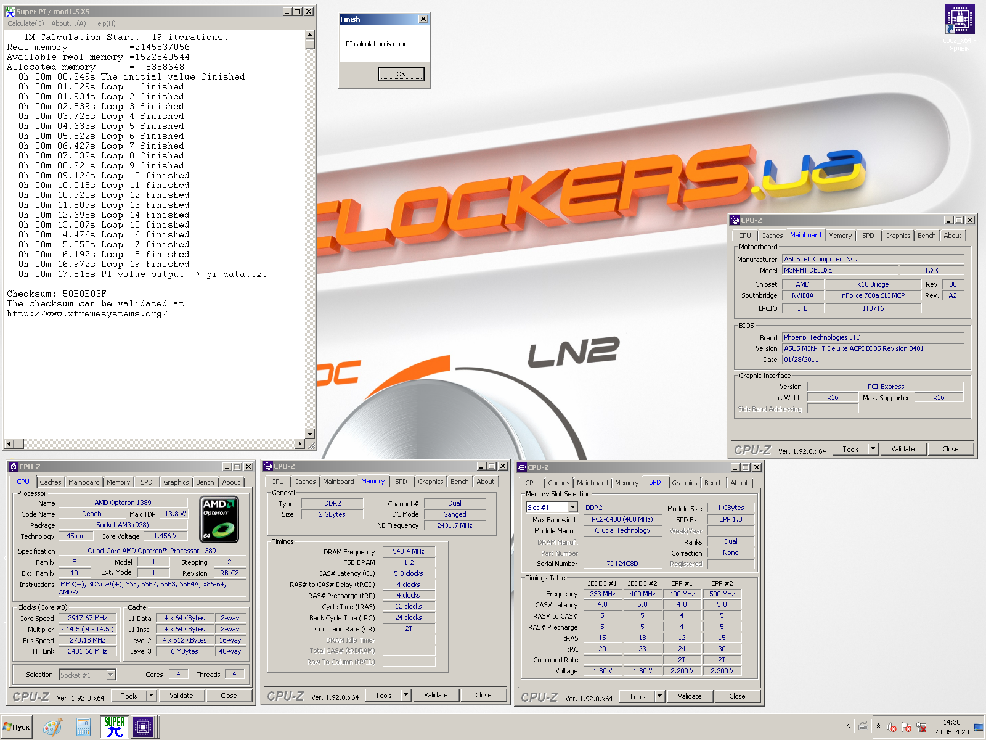Click the title bar icon of CPU-Z Mainboard window
The height and width of the screenshot is (740, 986).
coord(735,220)
